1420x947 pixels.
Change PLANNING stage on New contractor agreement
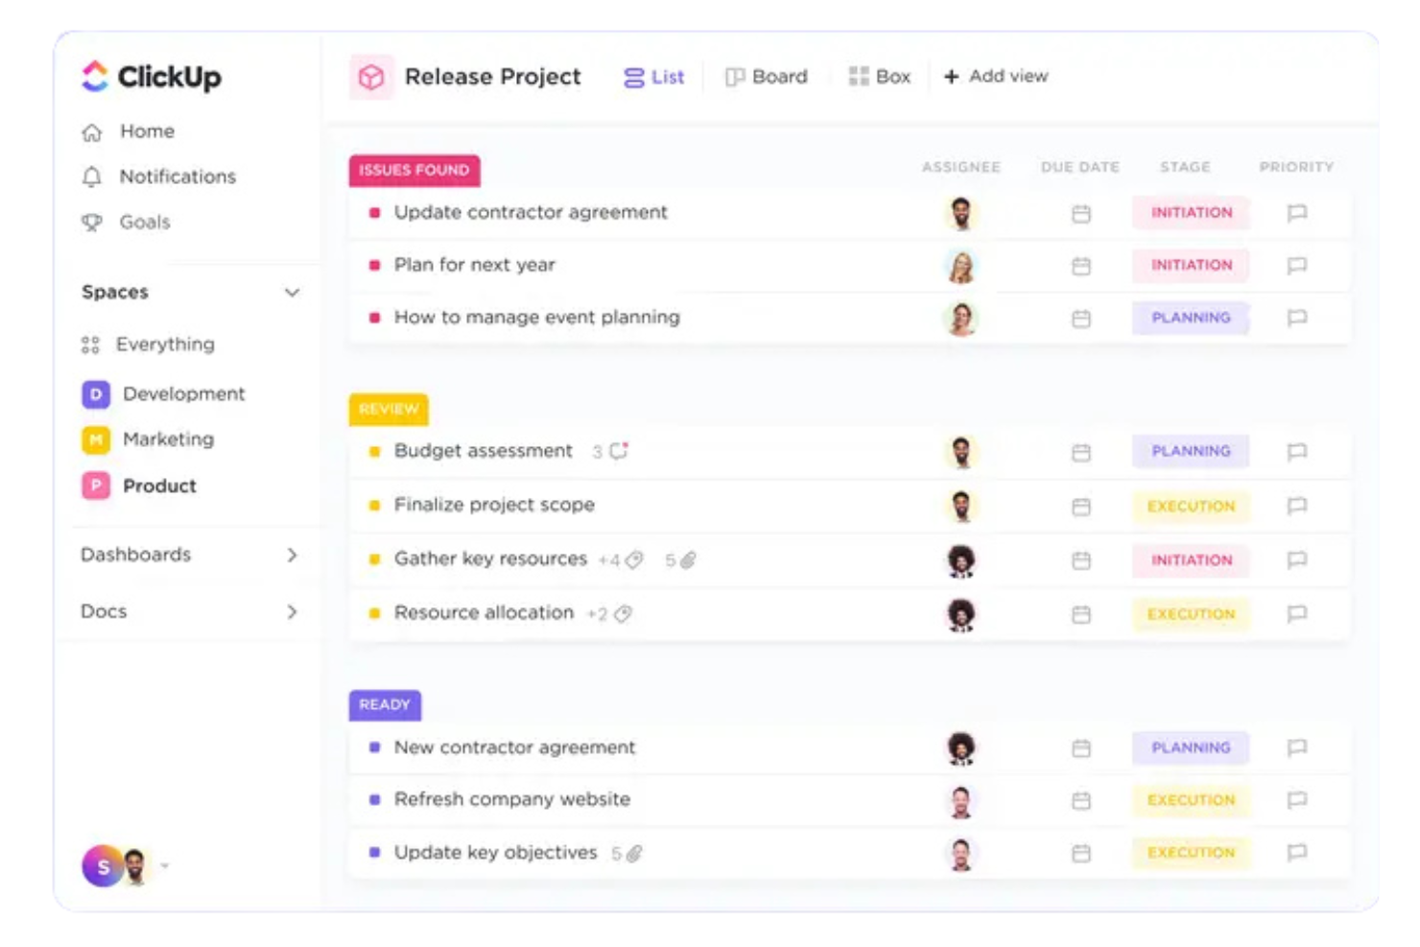click(1192, 747)
